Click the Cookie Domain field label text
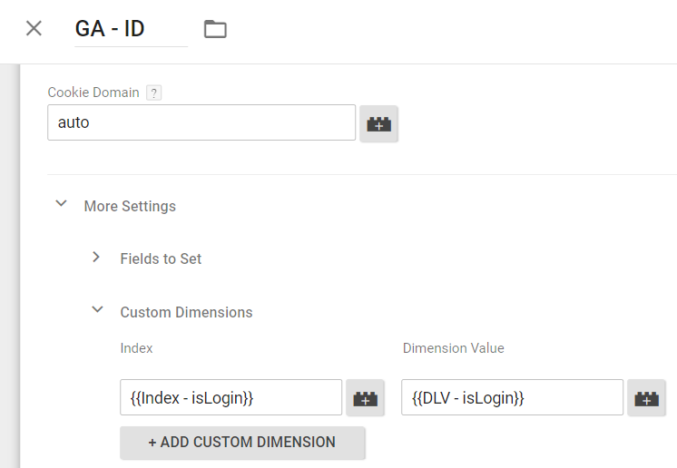 click(x=93, y=93)
